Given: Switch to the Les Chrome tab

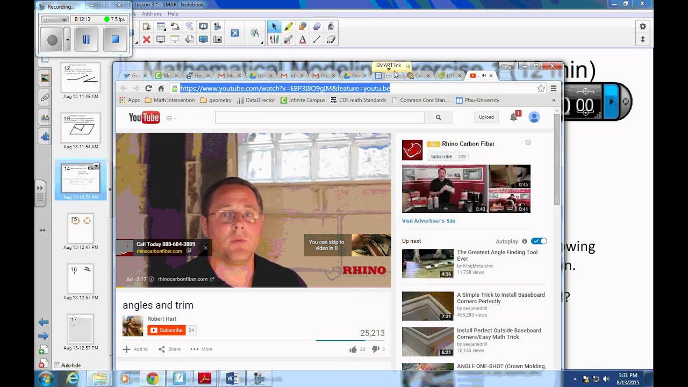Looking at the screenshot, I should pyautogui.click(x=386, y=76).
